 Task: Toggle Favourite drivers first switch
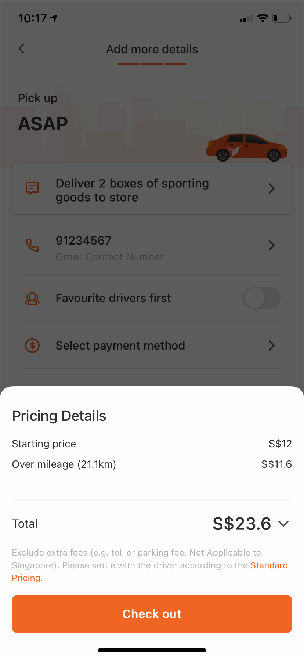tap(262, 298)
